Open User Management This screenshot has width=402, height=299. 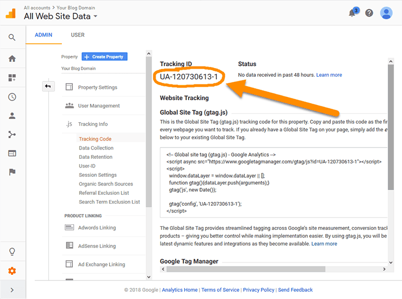coord(99,106)
